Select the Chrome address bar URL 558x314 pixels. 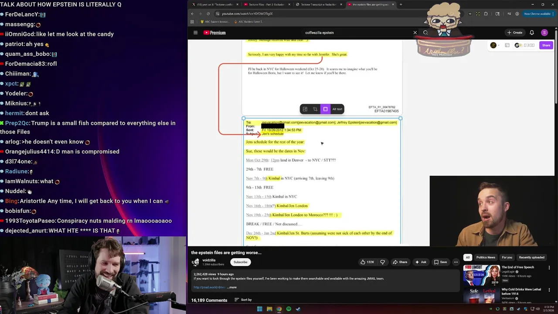247,14
